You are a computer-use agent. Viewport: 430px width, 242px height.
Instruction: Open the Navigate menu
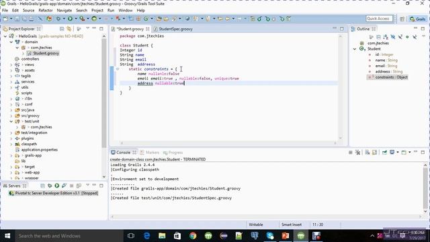[64, 11]
